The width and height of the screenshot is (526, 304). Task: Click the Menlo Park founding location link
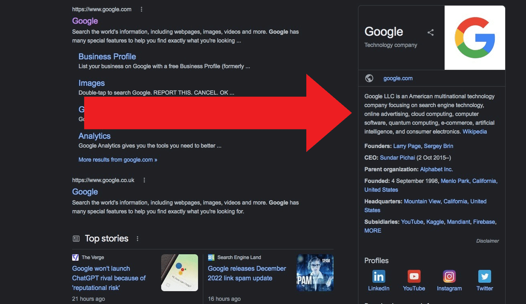(x=455, y=181)
